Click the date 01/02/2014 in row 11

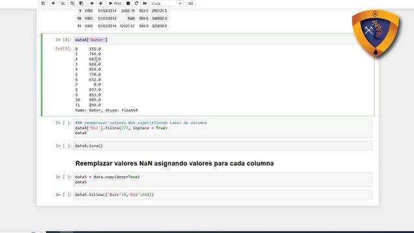[107, 26]
